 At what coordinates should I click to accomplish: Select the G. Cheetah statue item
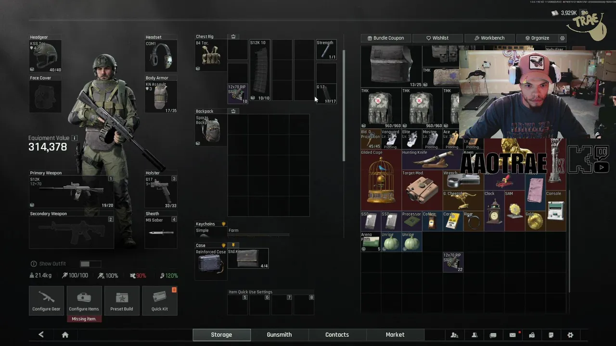coord(462,200)
